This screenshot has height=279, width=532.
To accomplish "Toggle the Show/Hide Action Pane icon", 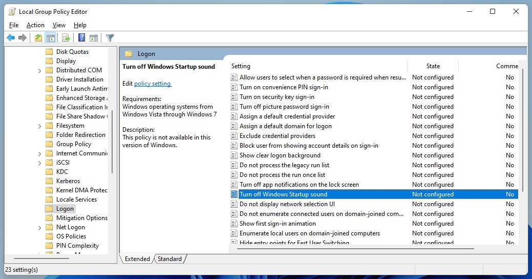I will [94, 38].
